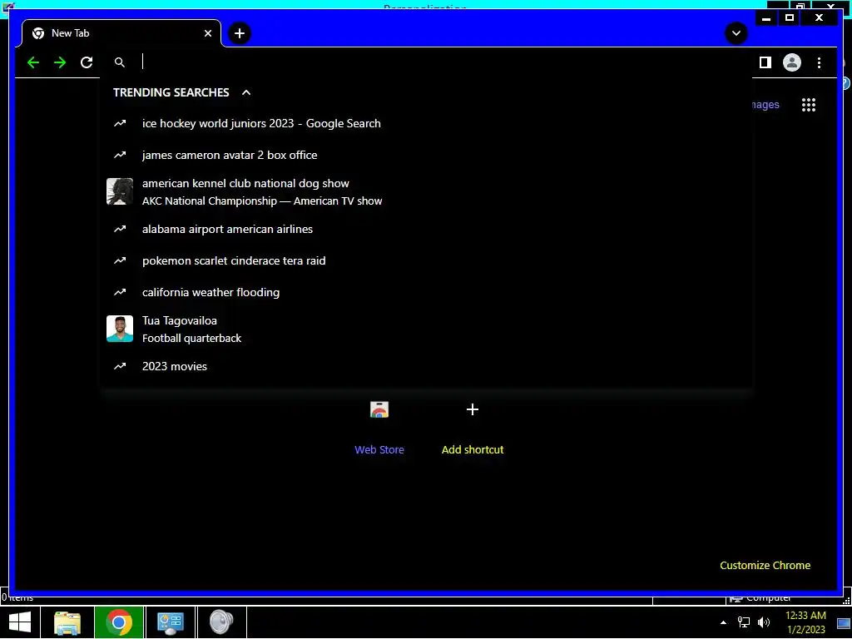Open a new tab with plus button

(x=240, y=33)
